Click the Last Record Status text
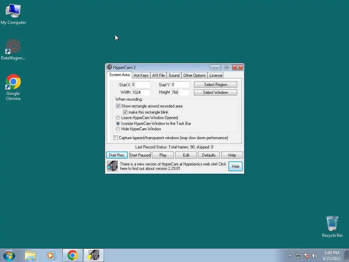Screen dimensions: 349x262 [174, 147]
